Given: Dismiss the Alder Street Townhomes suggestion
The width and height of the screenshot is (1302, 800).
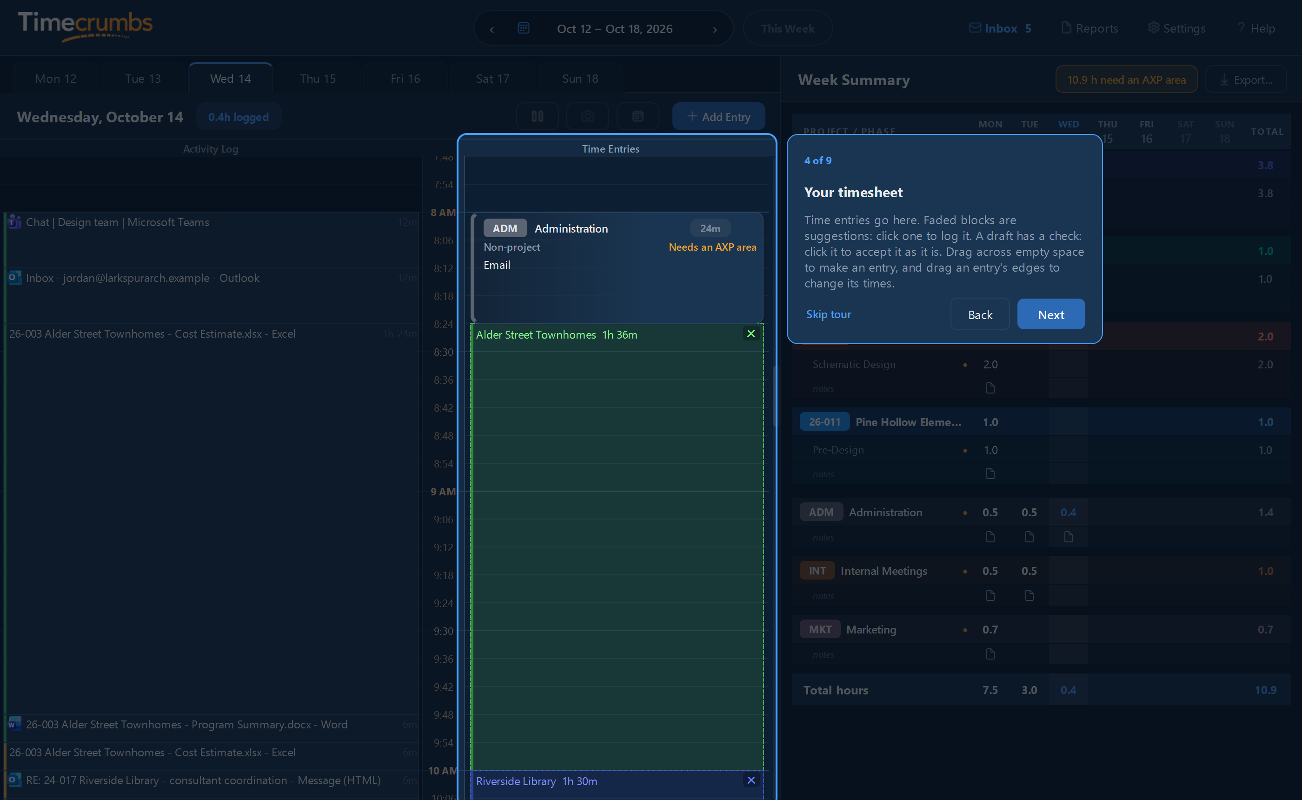Looking at the screenshot, I should coord(751,333).
